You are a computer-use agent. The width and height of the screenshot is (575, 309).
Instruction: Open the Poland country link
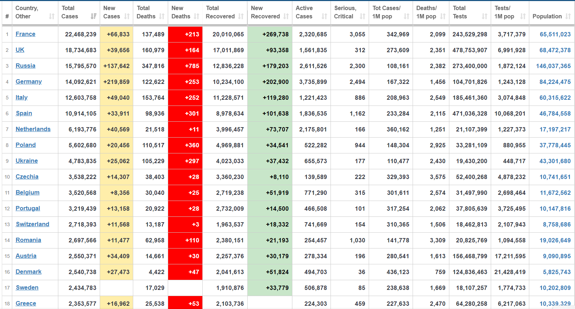[26, 145]
